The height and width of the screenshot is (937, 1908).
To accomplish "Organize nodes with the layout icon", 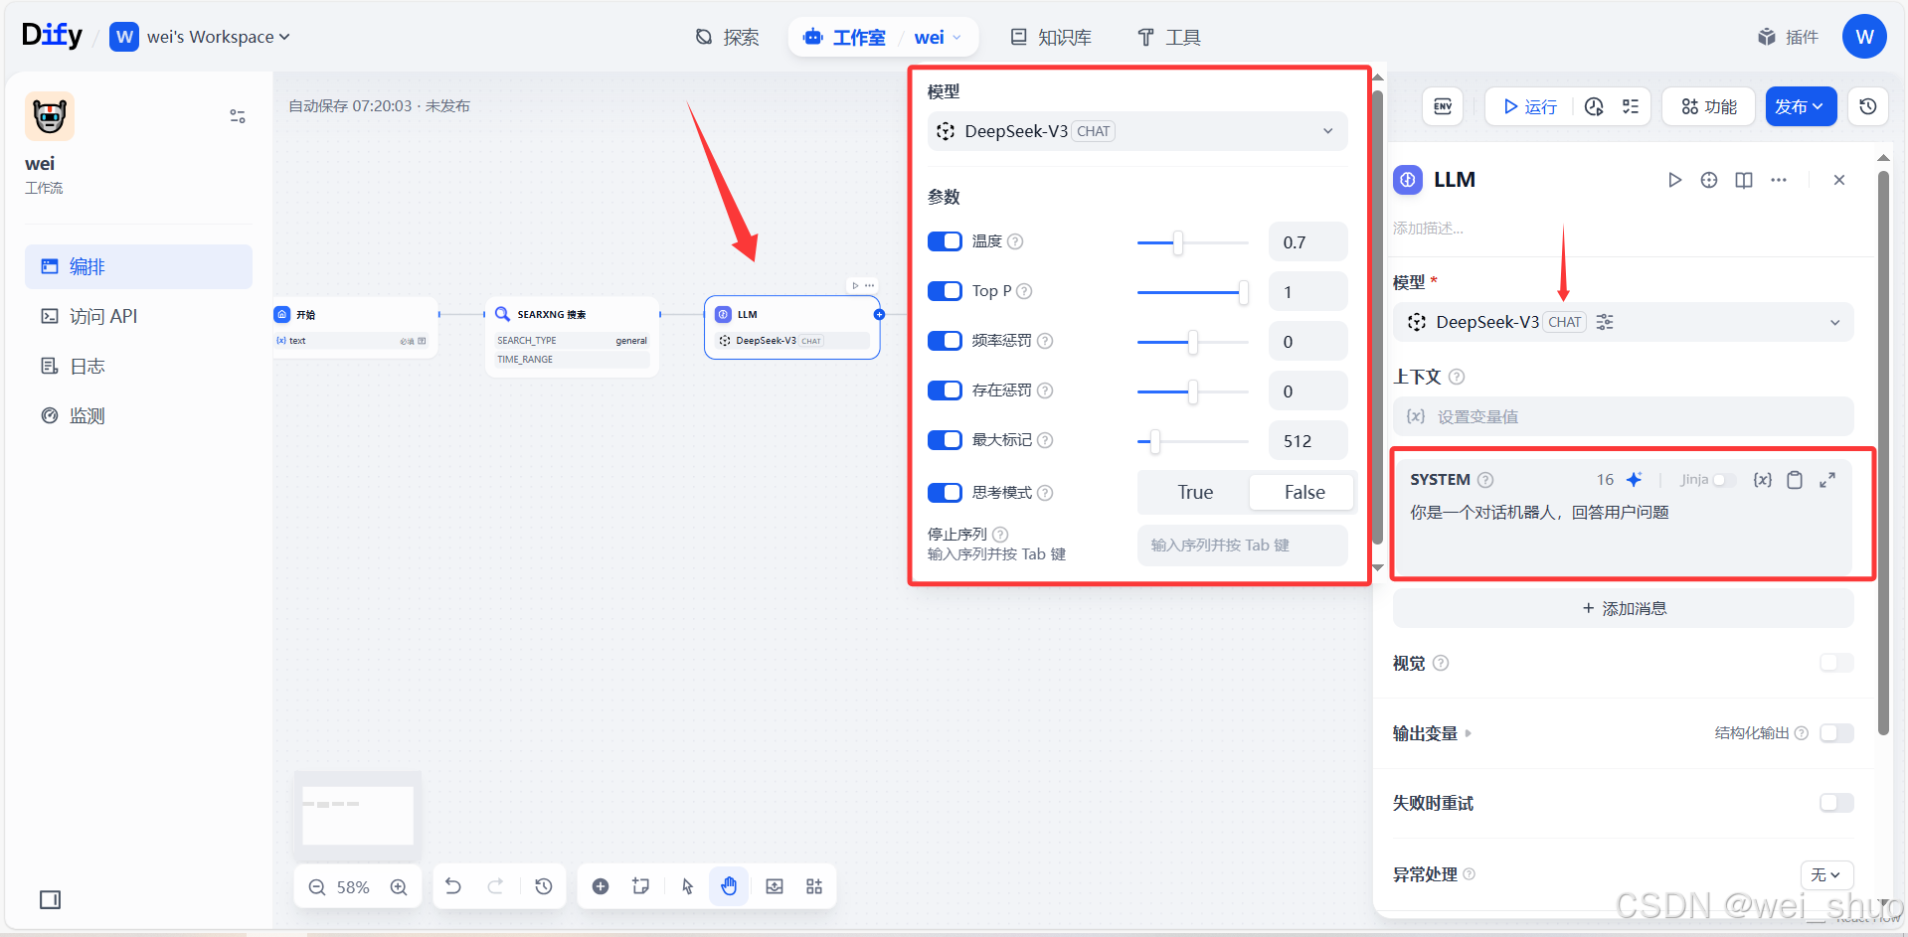I will pyautogui.click(x=814, y=886).
